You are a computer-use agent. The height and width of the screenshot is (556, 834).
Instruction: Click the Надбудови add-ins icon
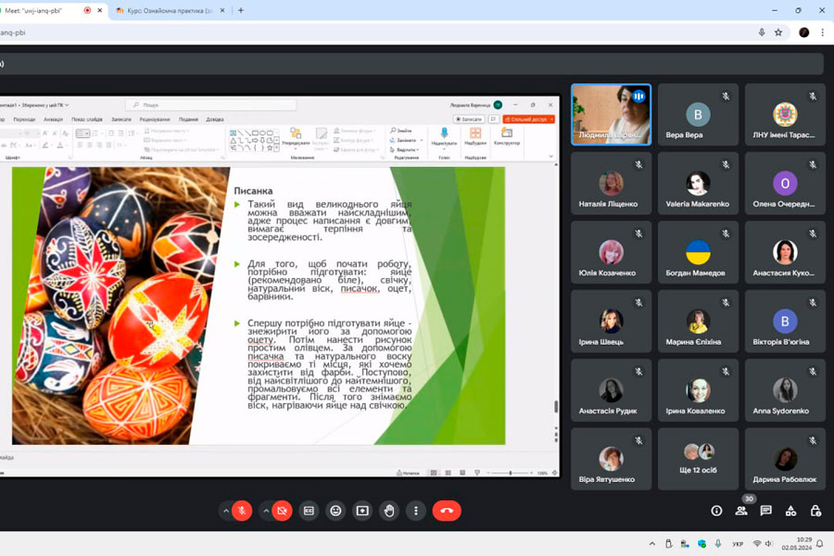tap(475, 133)
